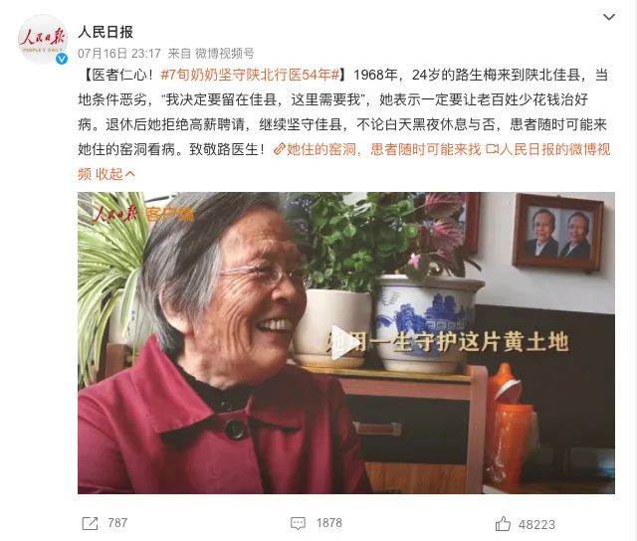The height and width of the screenshot is (541, 637).
Task: Click the comment bubble icon
Action: (298, 523)
